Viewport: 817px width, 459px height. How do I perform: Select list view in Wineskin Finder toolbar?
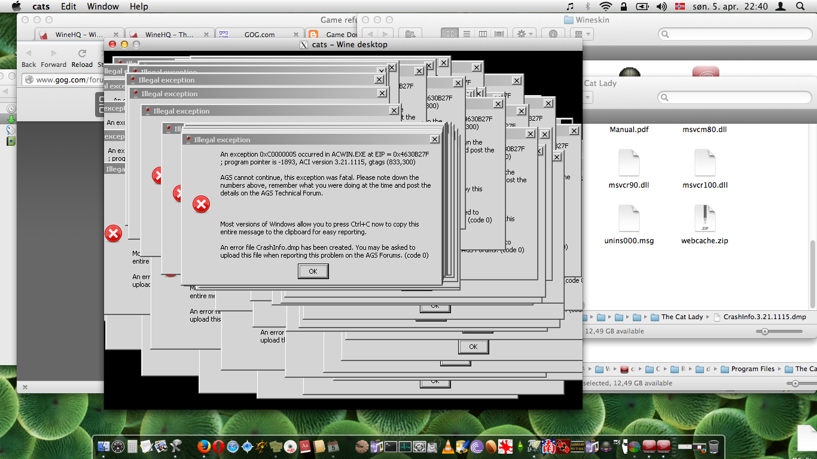(x=467, y=34)
